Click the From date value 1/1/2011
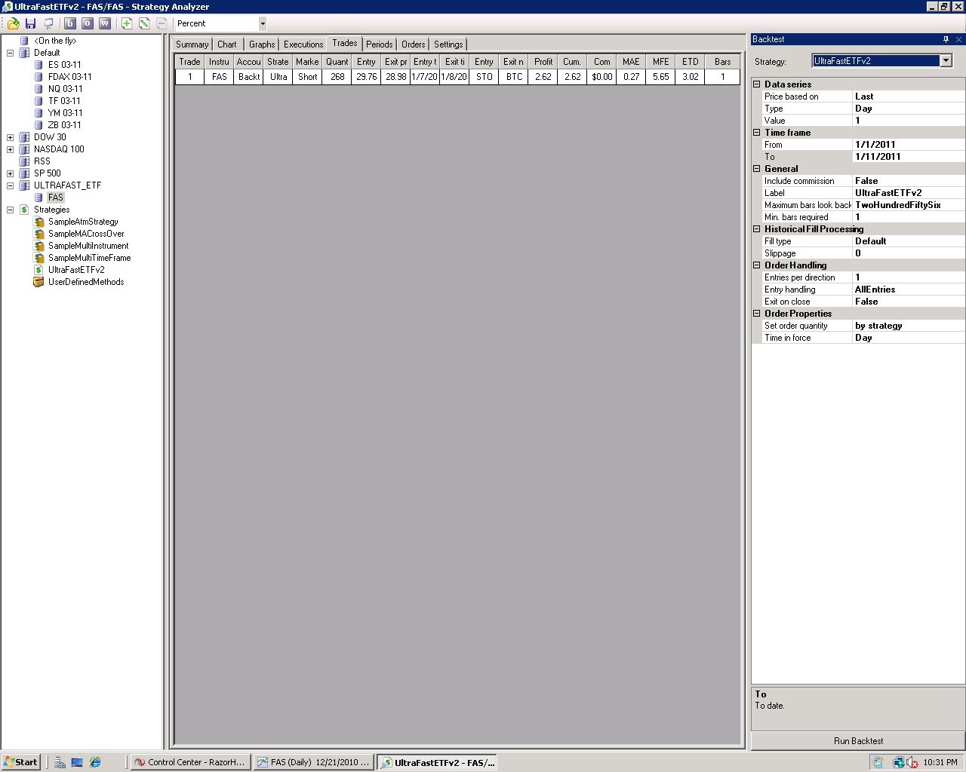 pos(909,145)
